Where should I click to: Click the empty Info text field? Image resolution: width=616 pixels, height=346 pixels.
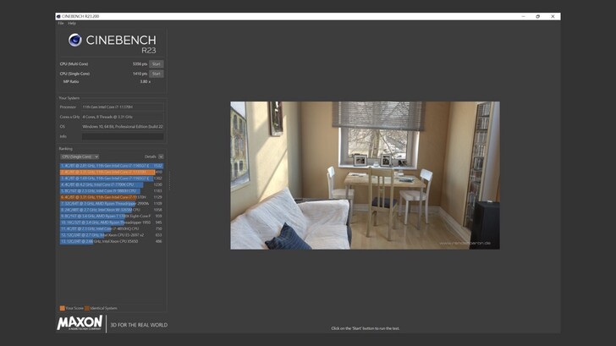pyautogui.click(x=122, y=136)
